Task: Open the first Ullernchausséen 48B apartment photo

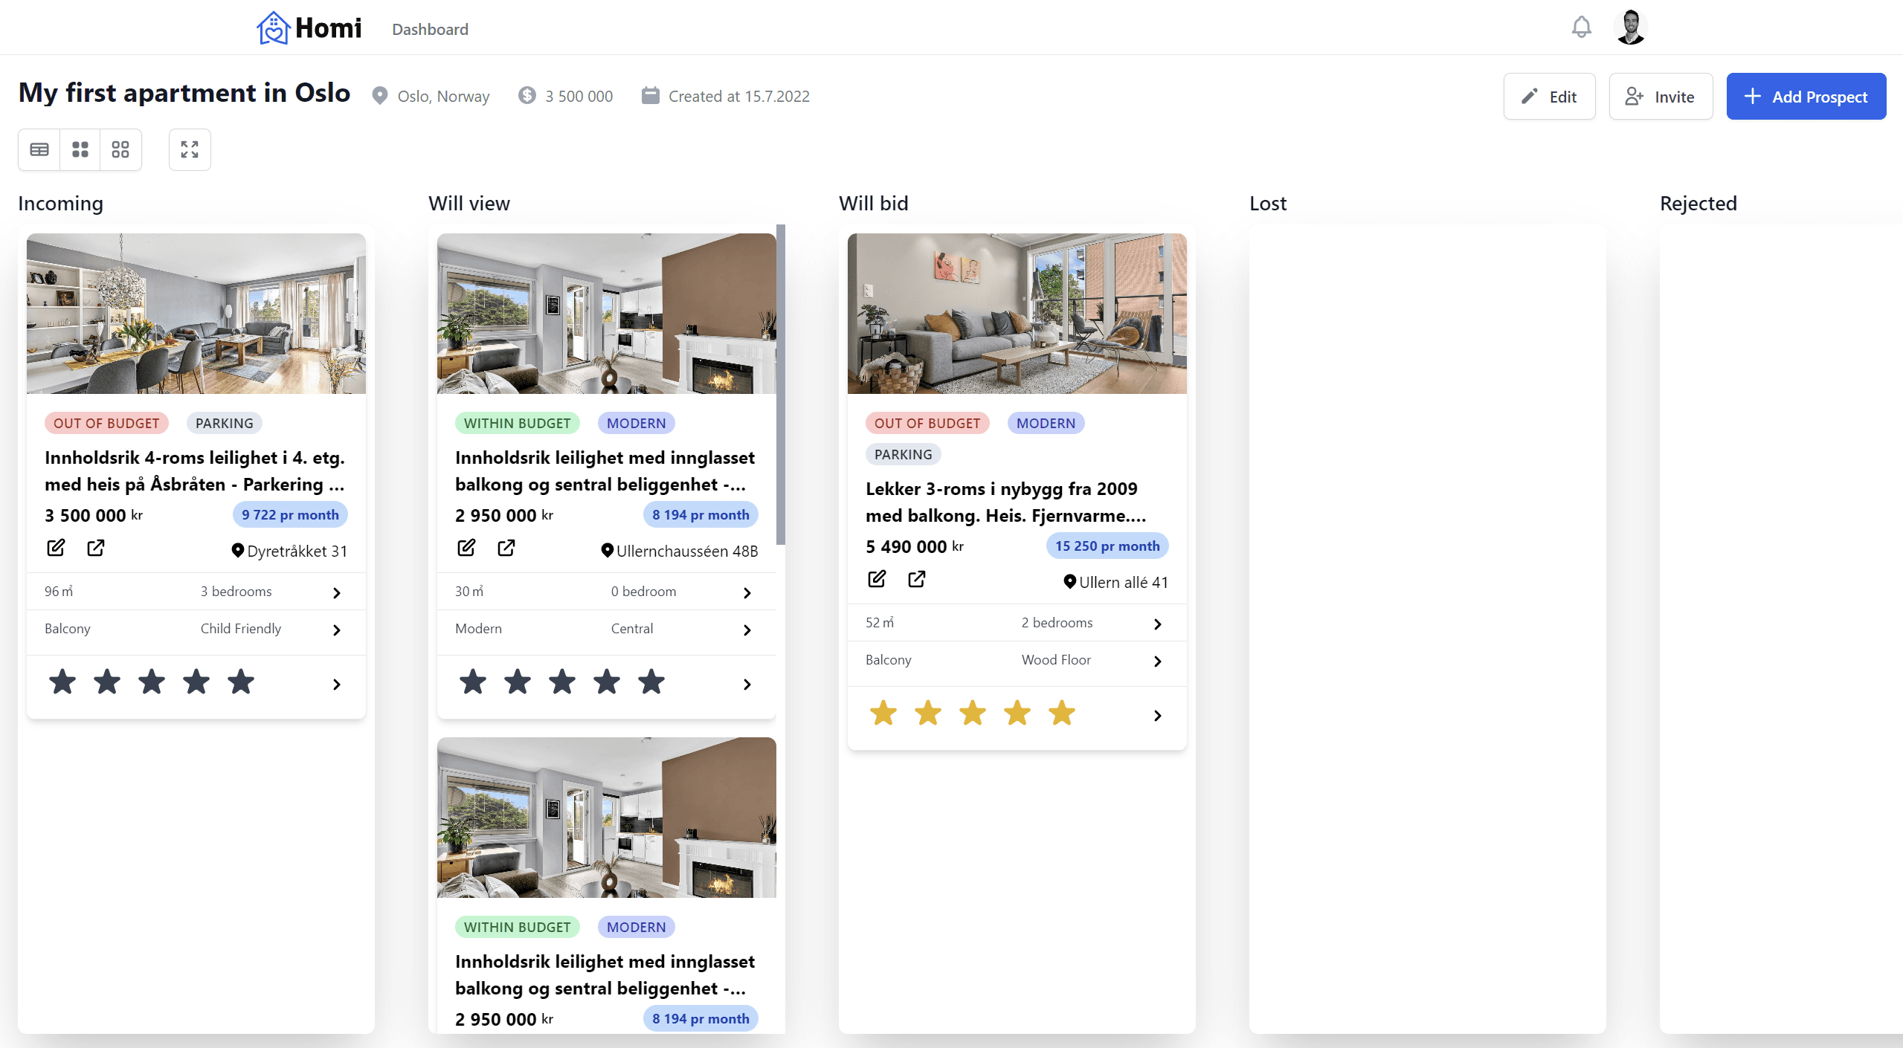Action: [607, 314]
